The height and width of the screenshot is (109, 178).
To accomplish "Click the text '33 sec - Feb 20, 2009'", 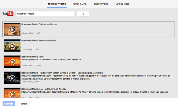I will 31,66.
